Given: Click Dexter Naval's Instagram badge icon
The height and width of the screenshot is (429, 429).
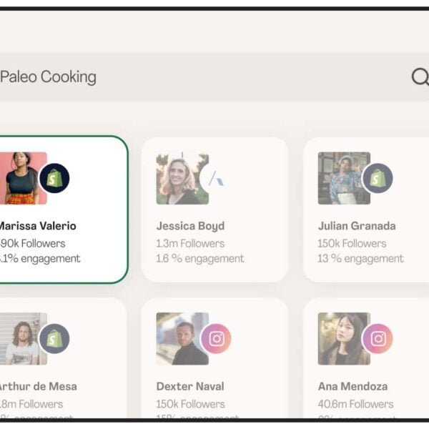Looking at the screenshot, I should (x=215, y=338).
